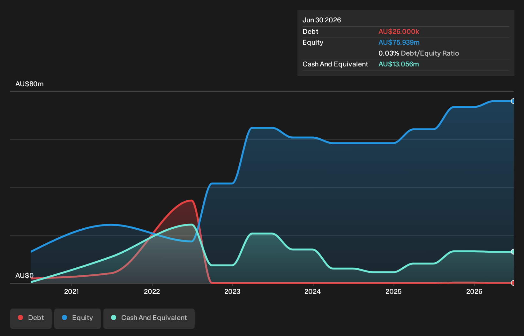Click the 0.03% Debt/Equity Ratio text
This screenshot has height=336, width=524.
[x=419, y=53]
